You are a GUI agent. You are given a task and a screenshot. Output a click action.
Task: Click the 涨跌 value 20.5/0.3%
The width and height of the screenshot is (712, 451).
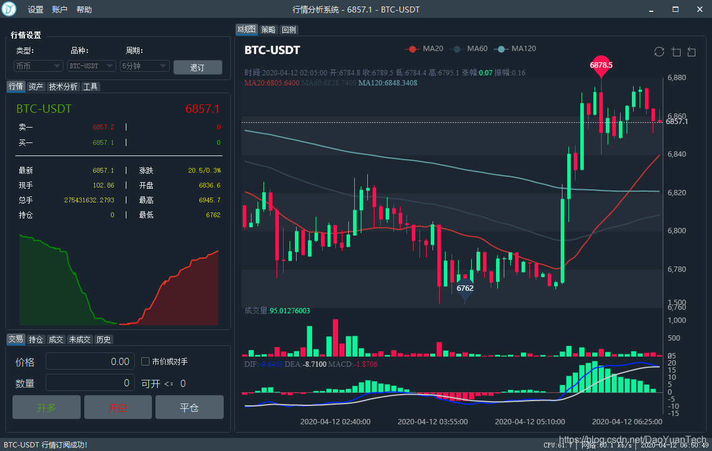coord(204,170)
